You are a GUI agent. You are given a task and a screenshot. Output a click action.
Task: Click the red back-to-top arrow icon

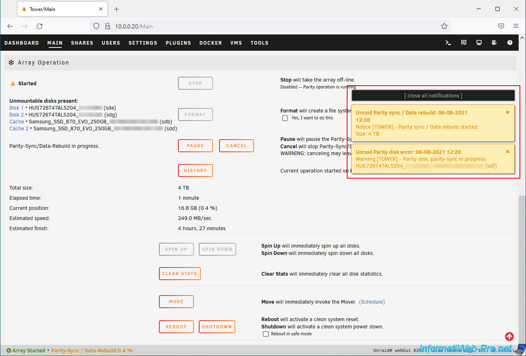[x=509, y=337]
